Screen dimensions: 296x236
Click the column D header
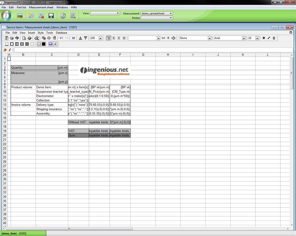78,55
